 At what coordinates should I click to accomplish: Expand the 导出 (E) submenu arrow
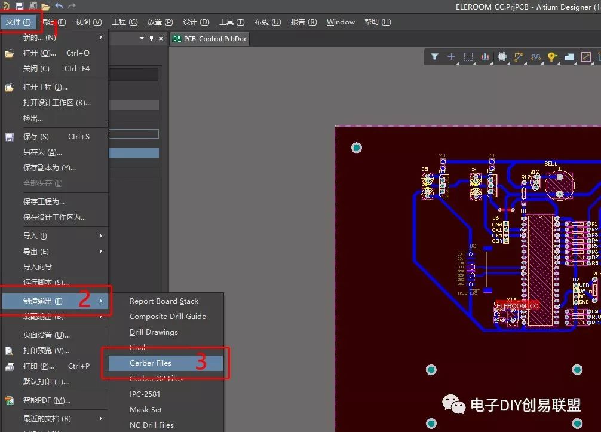[x=101, y=252]
